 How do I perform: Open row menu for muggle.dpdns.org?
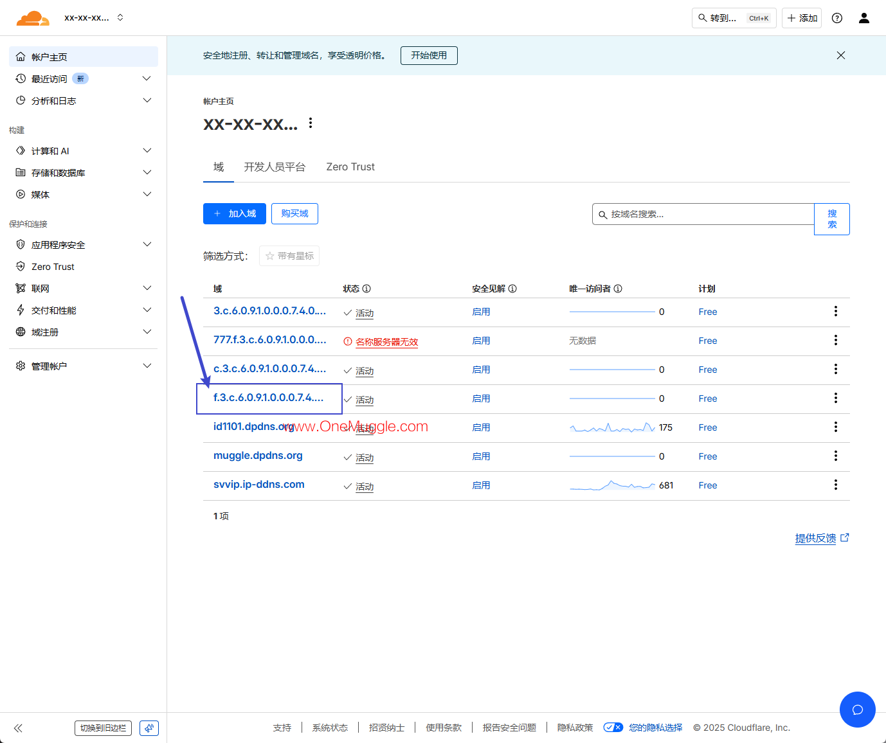[836, 456]
